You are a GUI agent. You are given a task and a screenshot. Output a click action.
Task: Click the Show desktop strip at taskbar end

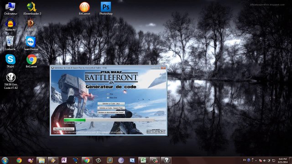click(x=291, y=160)
